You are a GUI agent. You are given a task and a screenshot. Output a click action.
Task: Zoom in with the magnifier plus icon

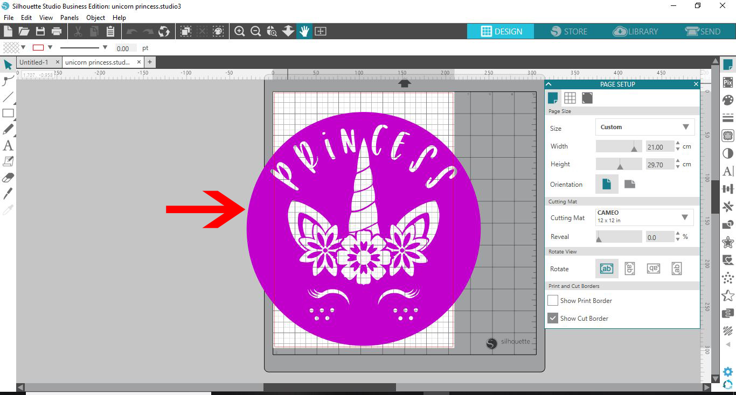coord(240,31)
